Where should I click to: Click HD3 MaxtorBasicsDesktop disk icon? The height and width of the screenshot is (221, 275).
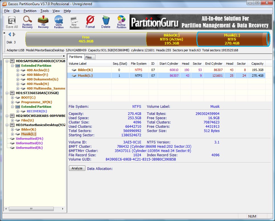coord(12,125)
